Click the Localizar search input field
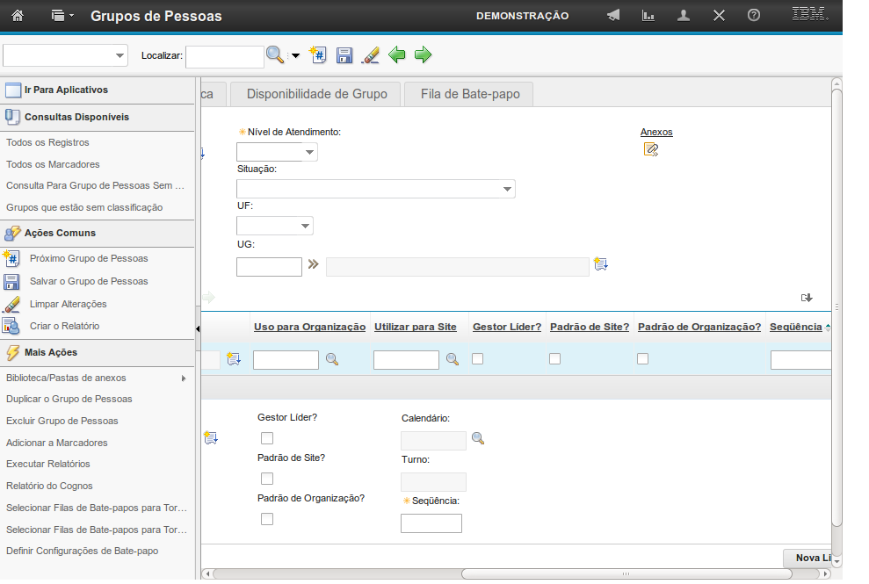 click(x=224, y=56)
